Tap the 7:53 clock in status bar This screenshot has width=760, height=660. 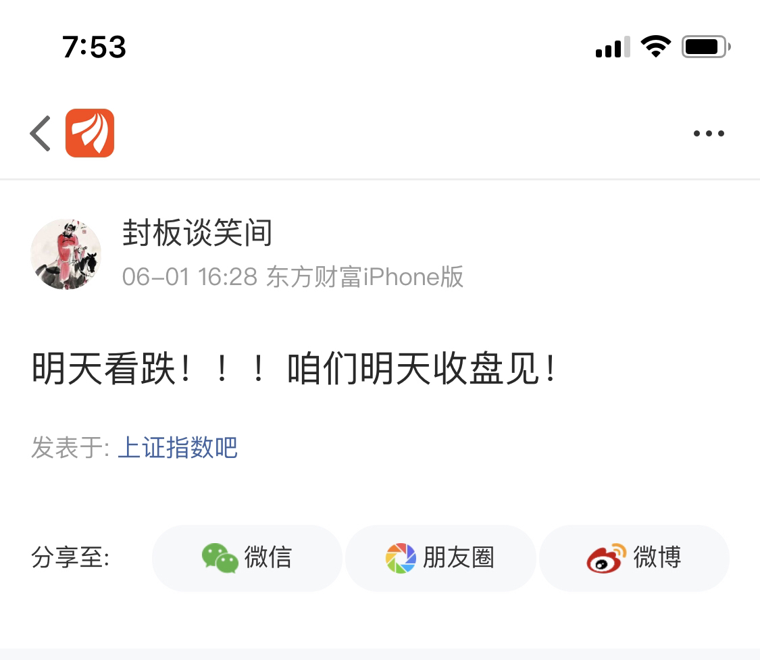click(94, 47)
